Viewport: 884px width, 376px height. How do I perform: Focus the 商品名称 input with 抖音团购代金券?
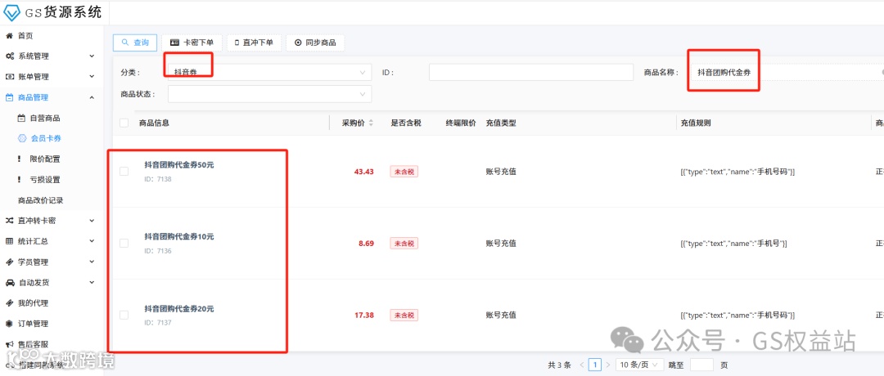tap(787, 73)
